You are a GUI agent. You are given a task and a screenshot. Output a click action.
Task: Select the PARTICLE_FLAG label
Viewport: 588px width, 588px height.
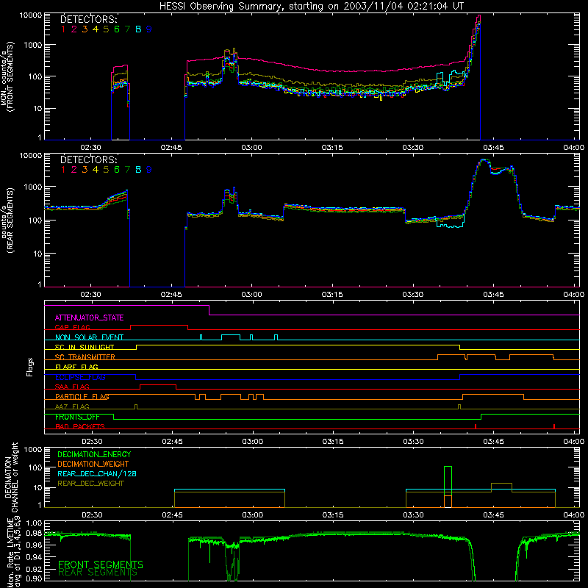click(82, 397)
